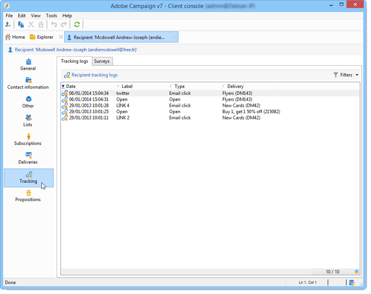Open the Propositions section

click(x=28, y=196)
